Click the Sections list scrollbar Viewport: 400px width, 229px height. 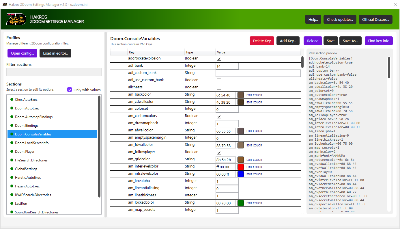tap(99, 146)
